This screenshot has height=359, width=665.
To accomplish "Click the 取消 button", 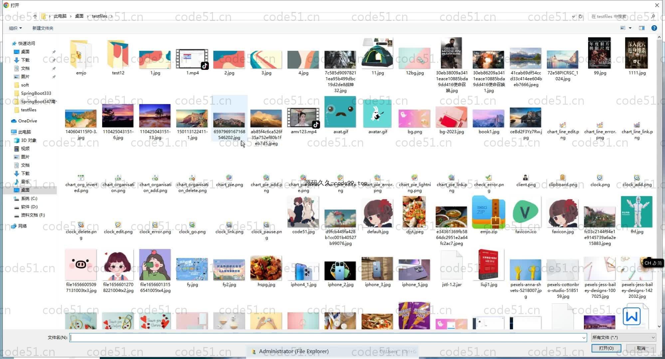I will pyautogui.click(x=641, y=348).
